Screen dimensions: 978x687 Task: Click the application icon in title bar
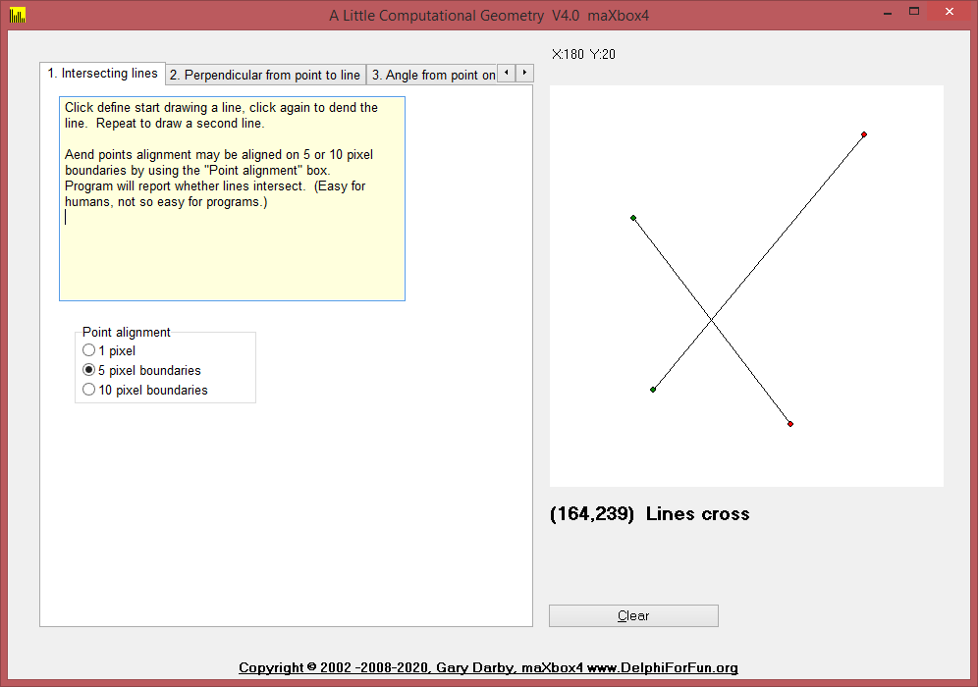(x=17, y=15)
